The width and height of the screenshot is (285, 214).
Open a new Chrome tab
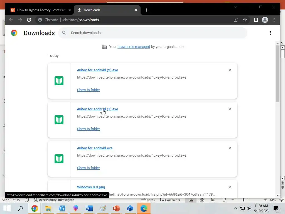point(146,10)
